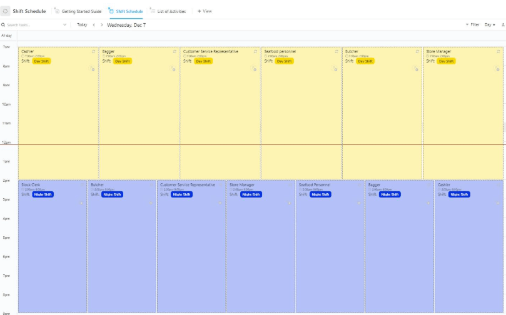This screenshot has height=315, width=506.
Task: Click the recurring icon on day-shift Bagger
Action: tap(175, 51)
